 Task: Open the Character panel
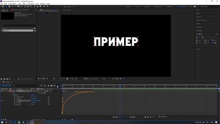pyautogui.click(x=199, y=31)
